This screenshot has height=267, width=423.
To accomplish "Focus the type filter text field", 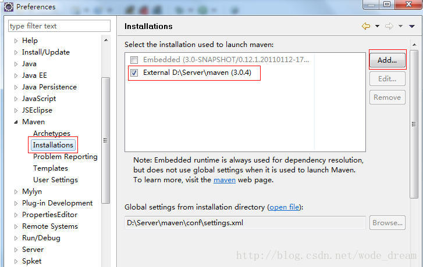I will [x=59, y=26].
